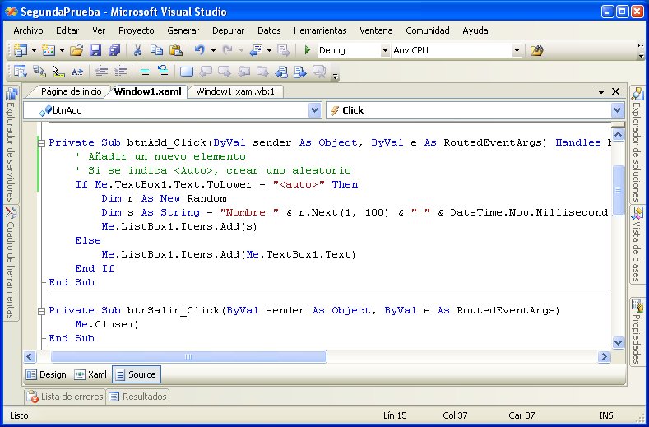The image size is (649, 427).
Task: Click the Open File folder icon
Action: (x=76, y=50)
